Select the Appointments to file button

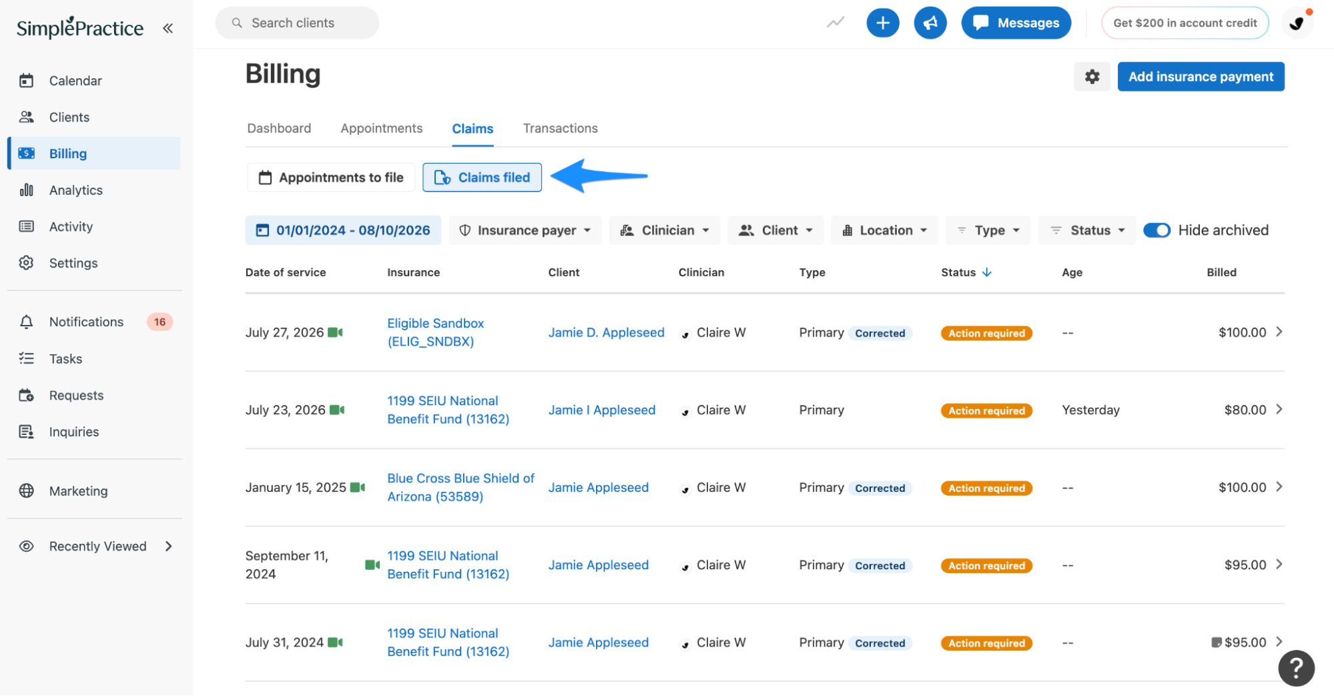(331, 178)
